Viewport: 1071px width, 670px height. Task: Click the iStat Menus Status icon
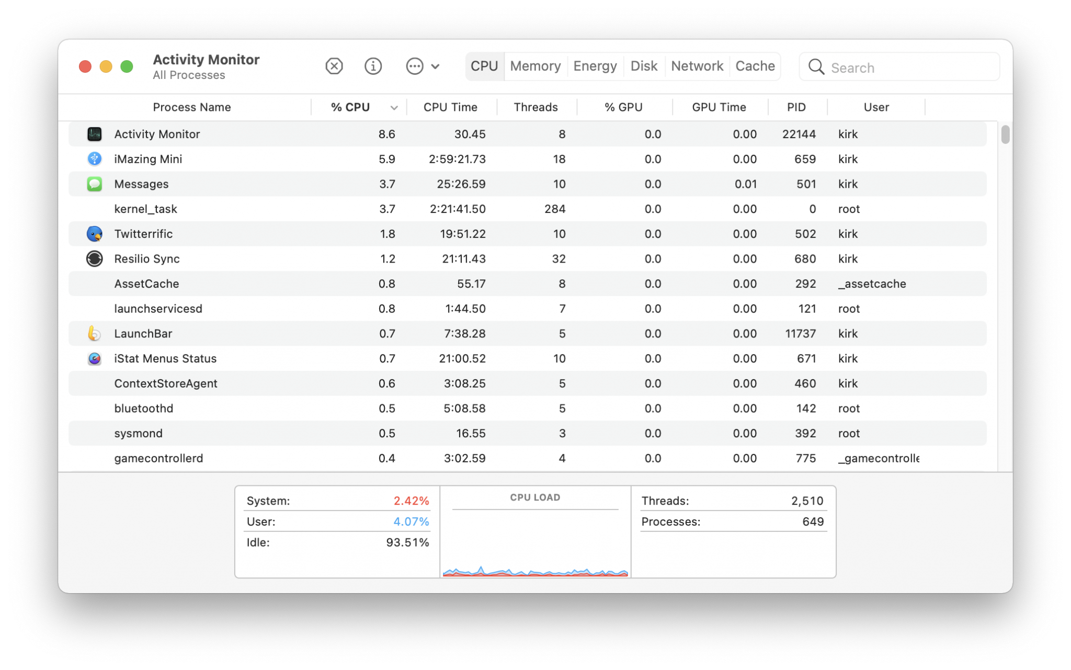tap(94, 358)
